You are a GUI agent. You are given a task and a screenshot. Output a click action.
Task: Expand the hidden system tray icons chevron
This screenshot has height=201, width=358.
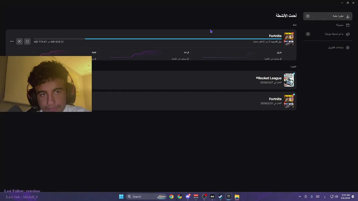(x=300, y=197)
